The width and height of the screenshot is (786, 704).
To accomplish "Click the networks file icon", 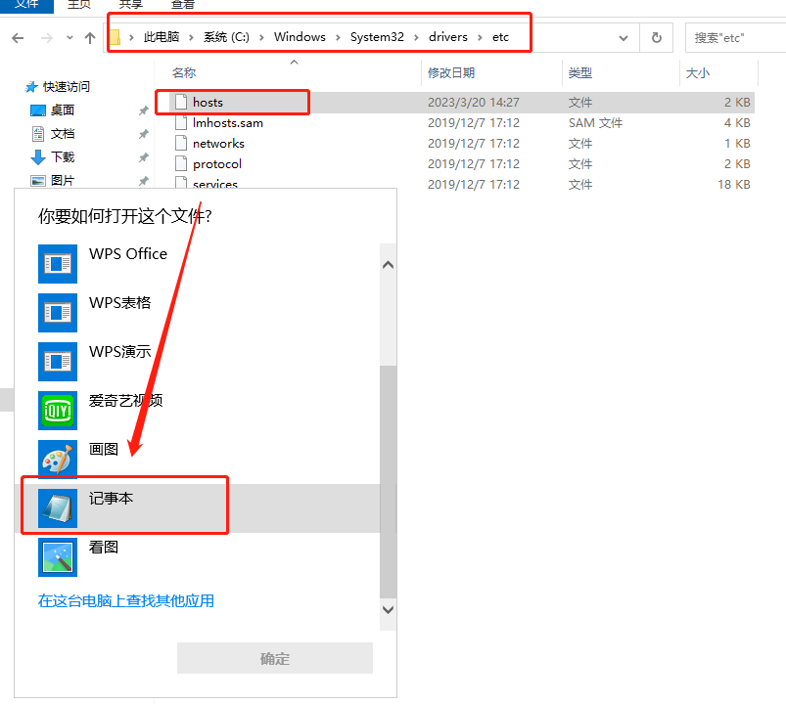I will click(x=181, y=143).
